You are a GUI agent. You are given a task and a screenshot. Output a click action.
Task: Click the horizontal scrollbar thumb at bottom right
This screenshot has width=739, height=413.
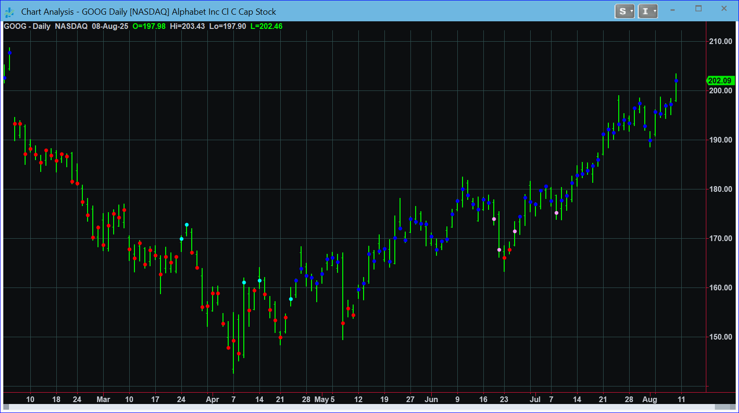click(724, 407)
